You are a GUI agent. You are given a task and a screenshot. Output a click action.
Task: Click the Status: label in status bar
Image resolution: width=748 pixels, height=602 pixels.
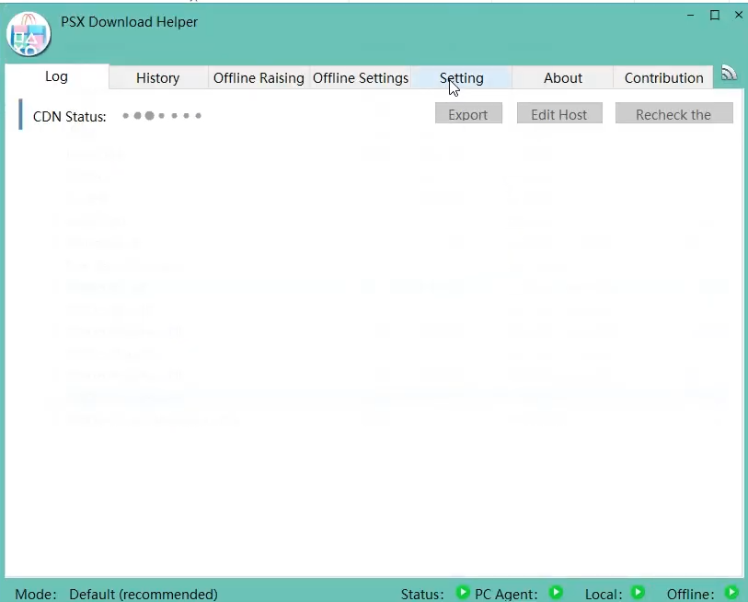[422, 595]
